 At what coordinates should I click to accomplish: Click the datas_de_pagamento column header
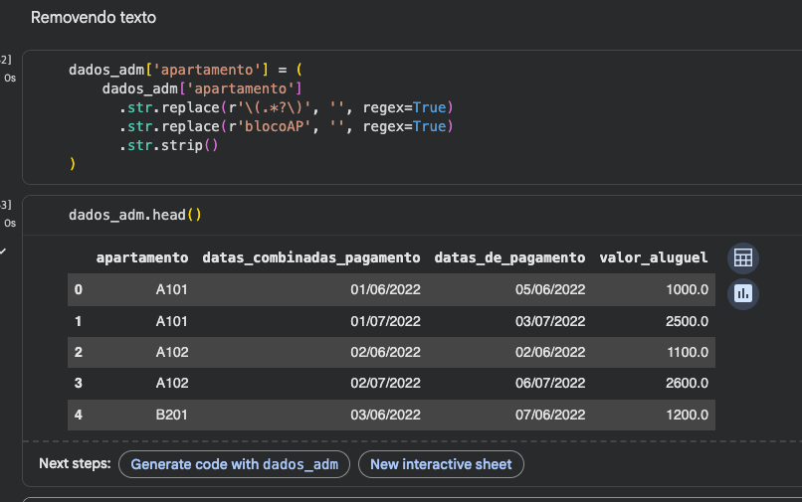point(509,257)
